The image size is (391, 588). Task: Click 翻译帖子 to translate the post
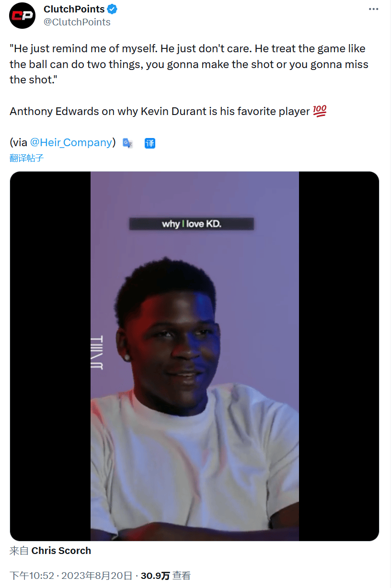pyautogui.click(x=27, y=158)
